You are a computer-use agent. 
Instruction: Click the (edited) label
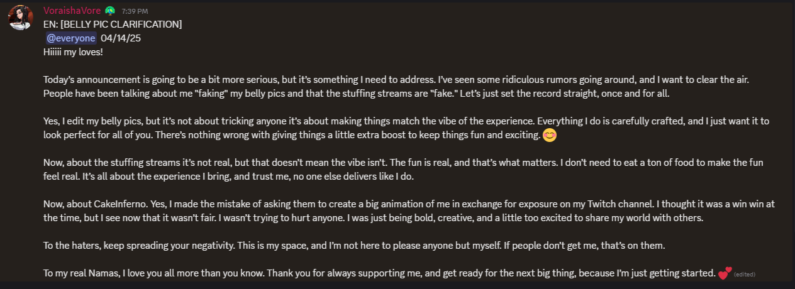pyautogui.click(x=744, y=275)
